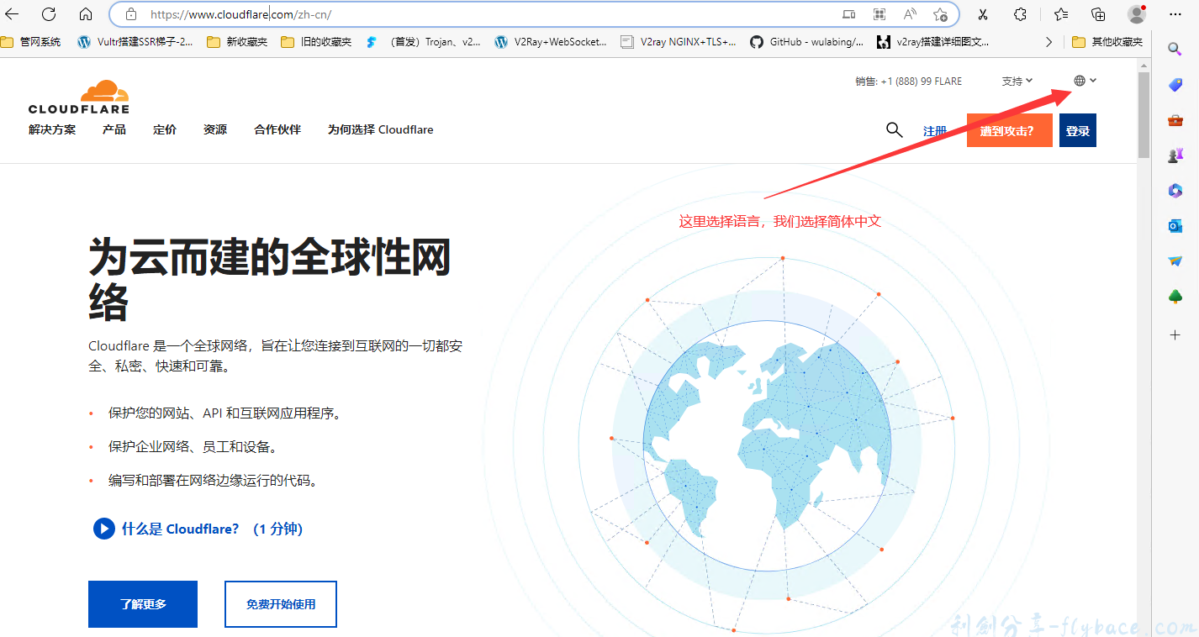This screenshot has width=1199, height=637.
Task: Open the 合作伙伴 menu
Action: pyautogui.click(x=277, y=129)
